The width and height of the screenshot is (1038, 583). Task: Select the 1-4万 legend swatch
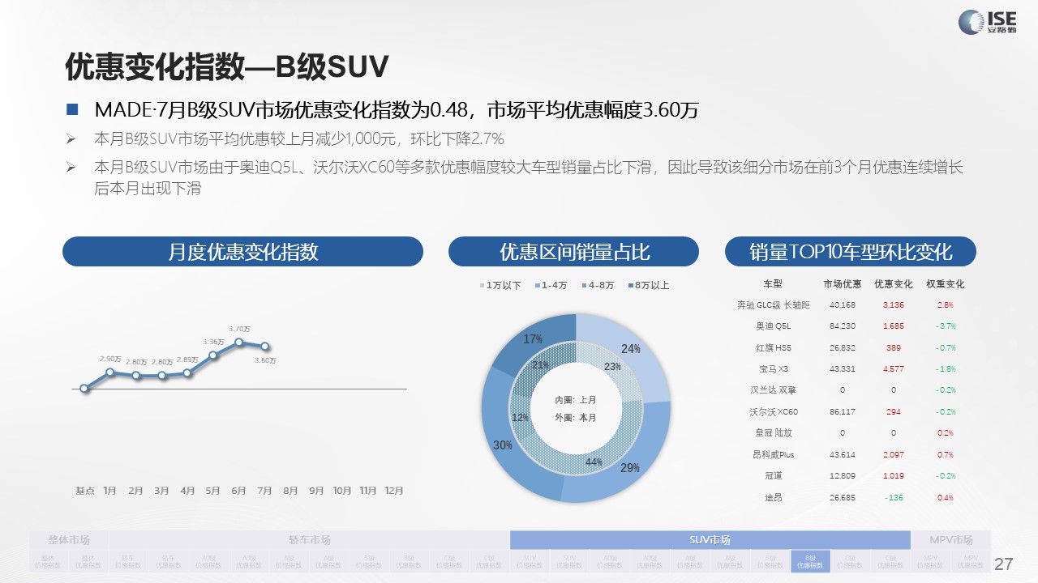pyautogui.click(x=538, y=286)
